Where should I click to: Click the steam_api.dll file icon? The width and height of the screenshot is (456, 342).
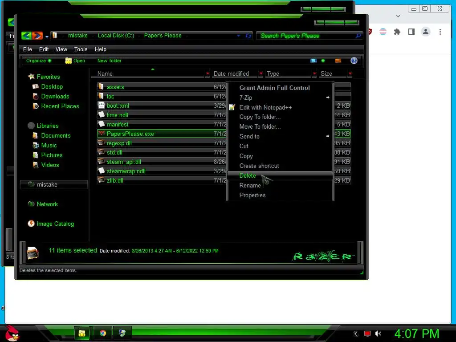click(101, 161)
